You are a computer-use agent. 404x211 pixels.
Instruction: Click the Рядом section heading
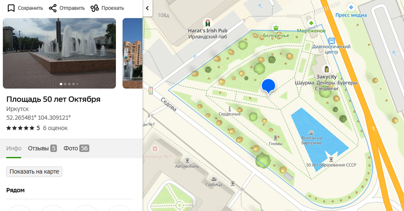(x=15, y=190)
